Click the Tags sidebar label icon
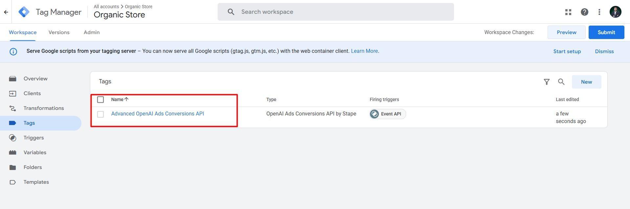 pyautogui.click(x=12, y=123)
